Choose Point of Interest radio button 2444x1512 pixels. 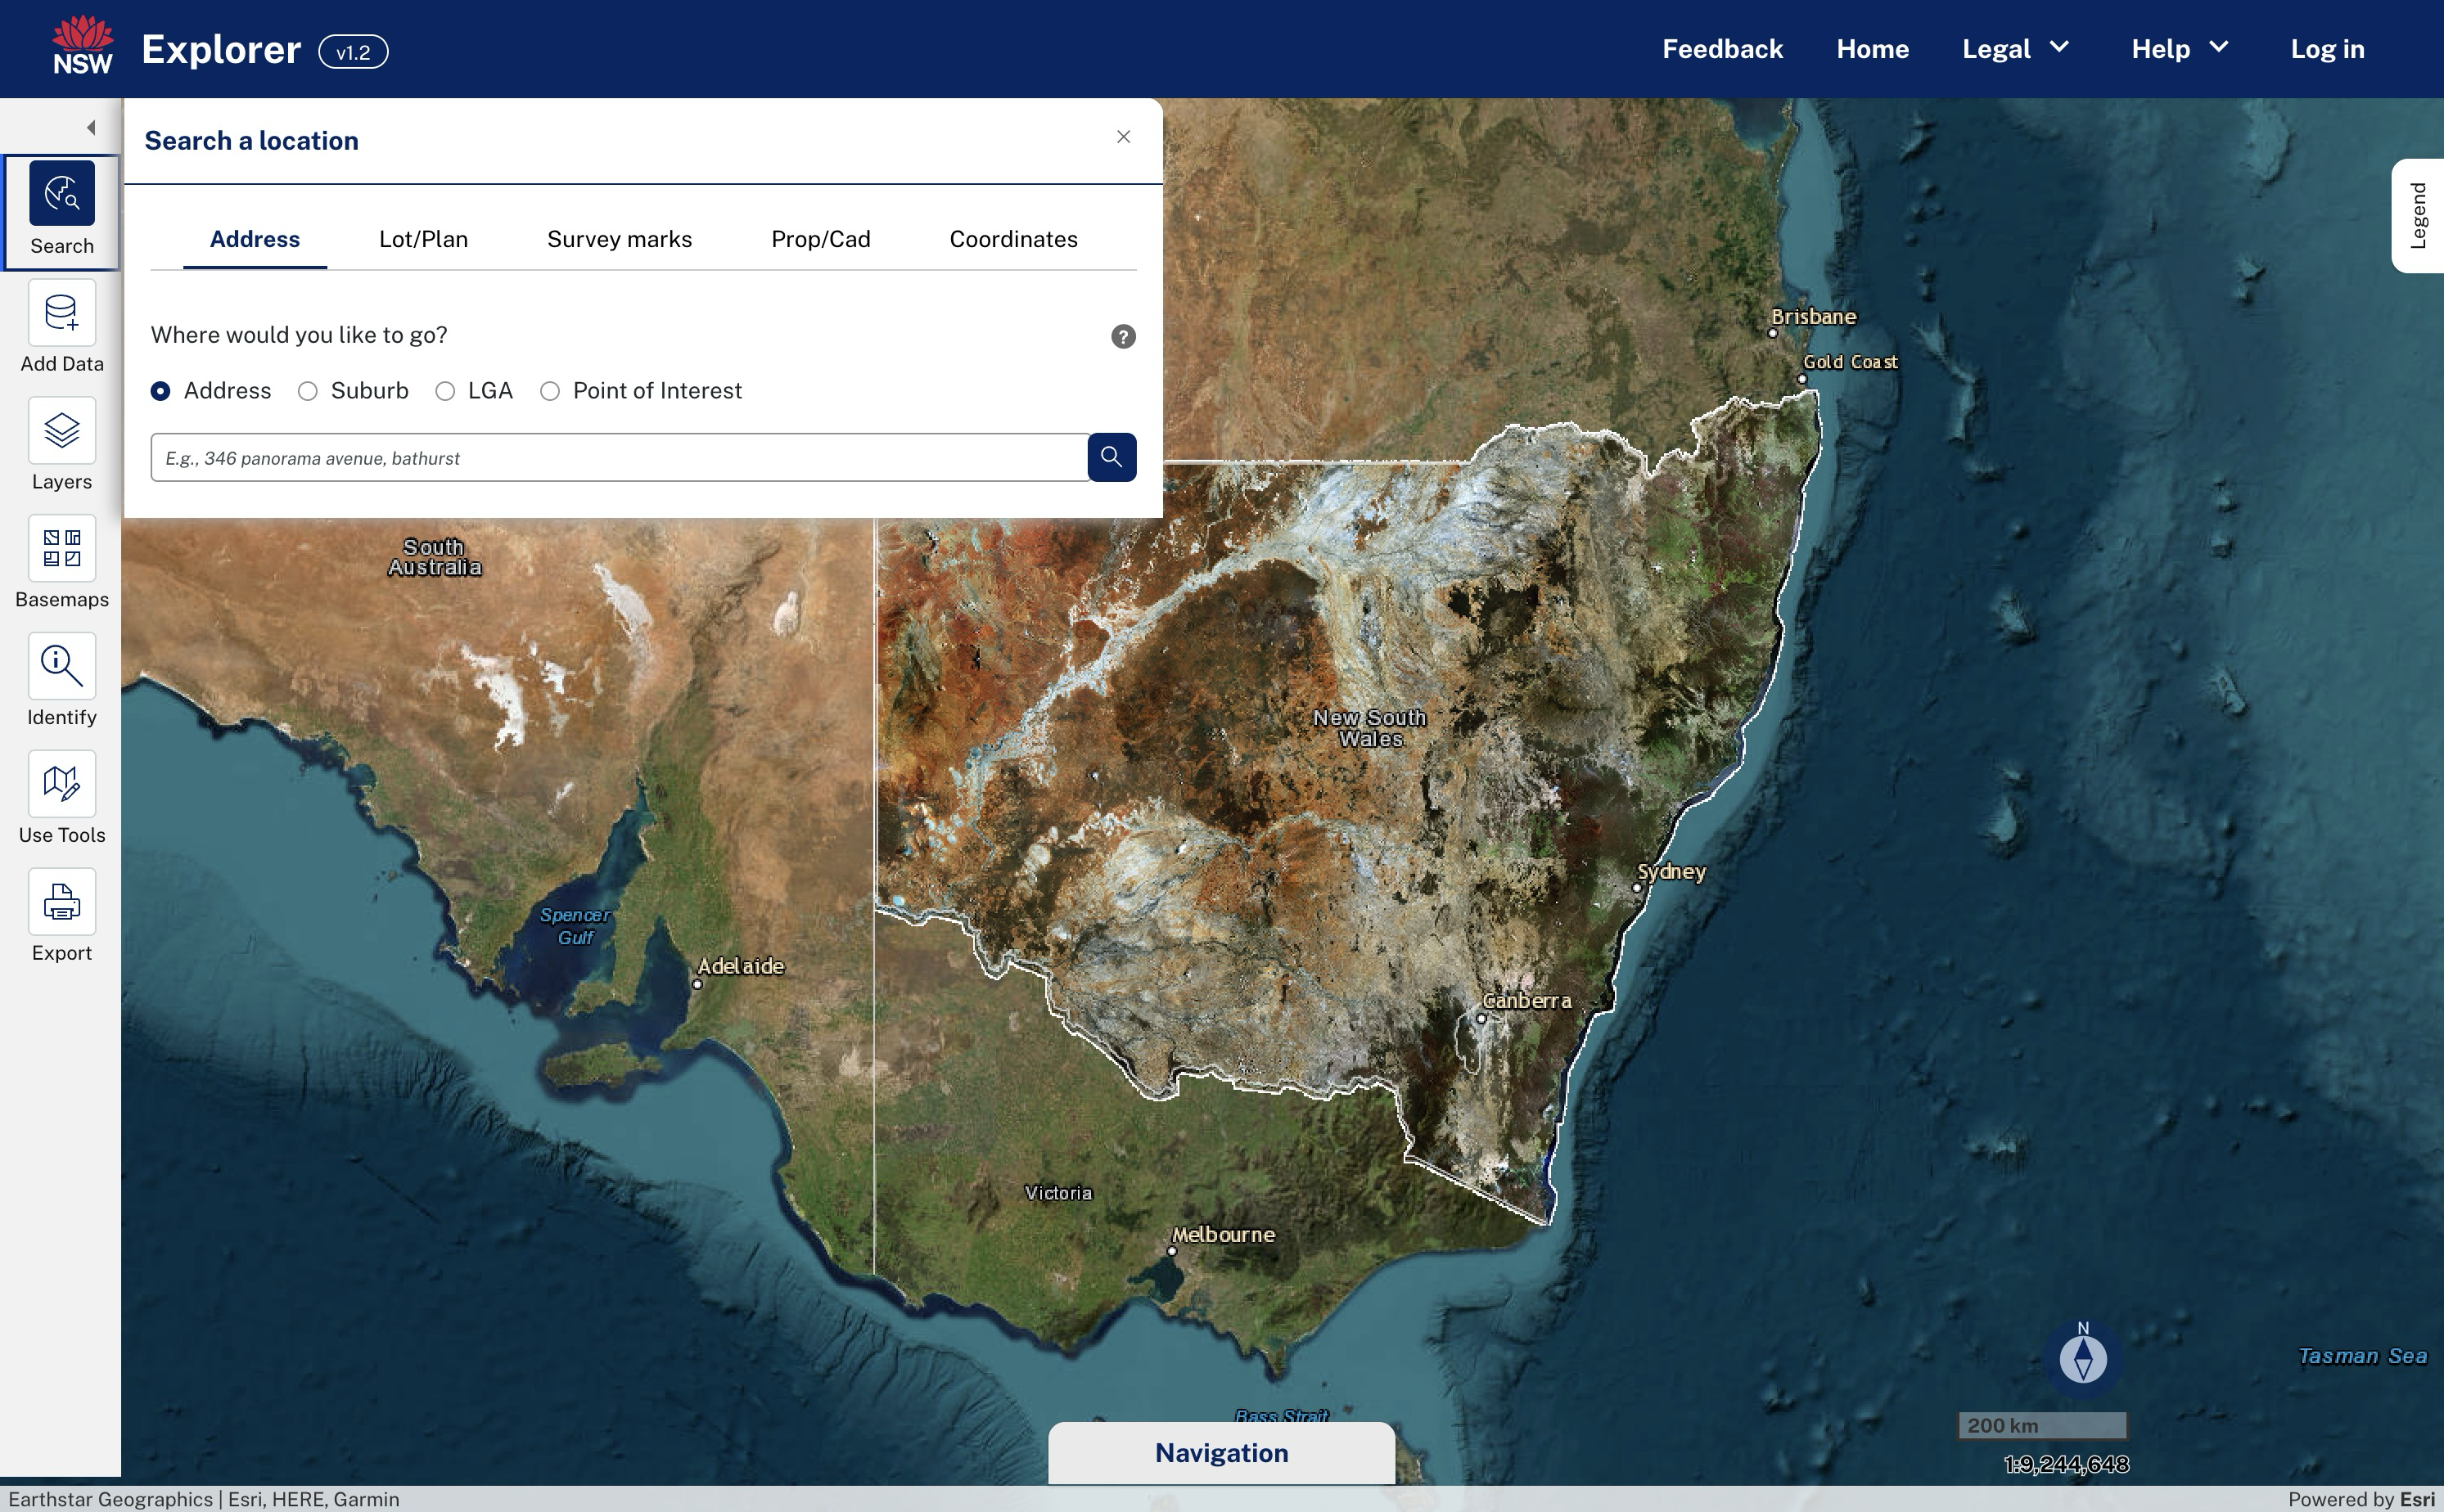[x=550, y=392]
